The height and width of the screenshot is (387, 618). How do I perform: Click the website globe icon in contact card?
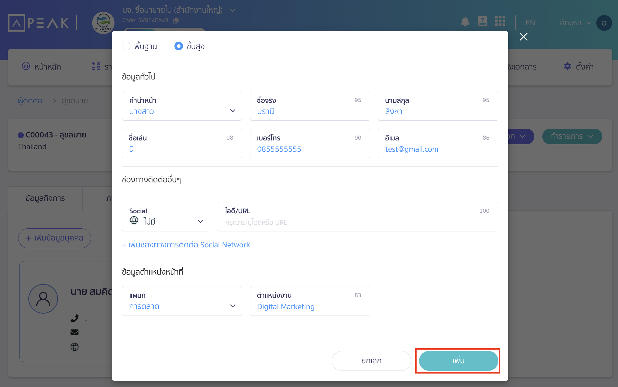coord(75,347)
